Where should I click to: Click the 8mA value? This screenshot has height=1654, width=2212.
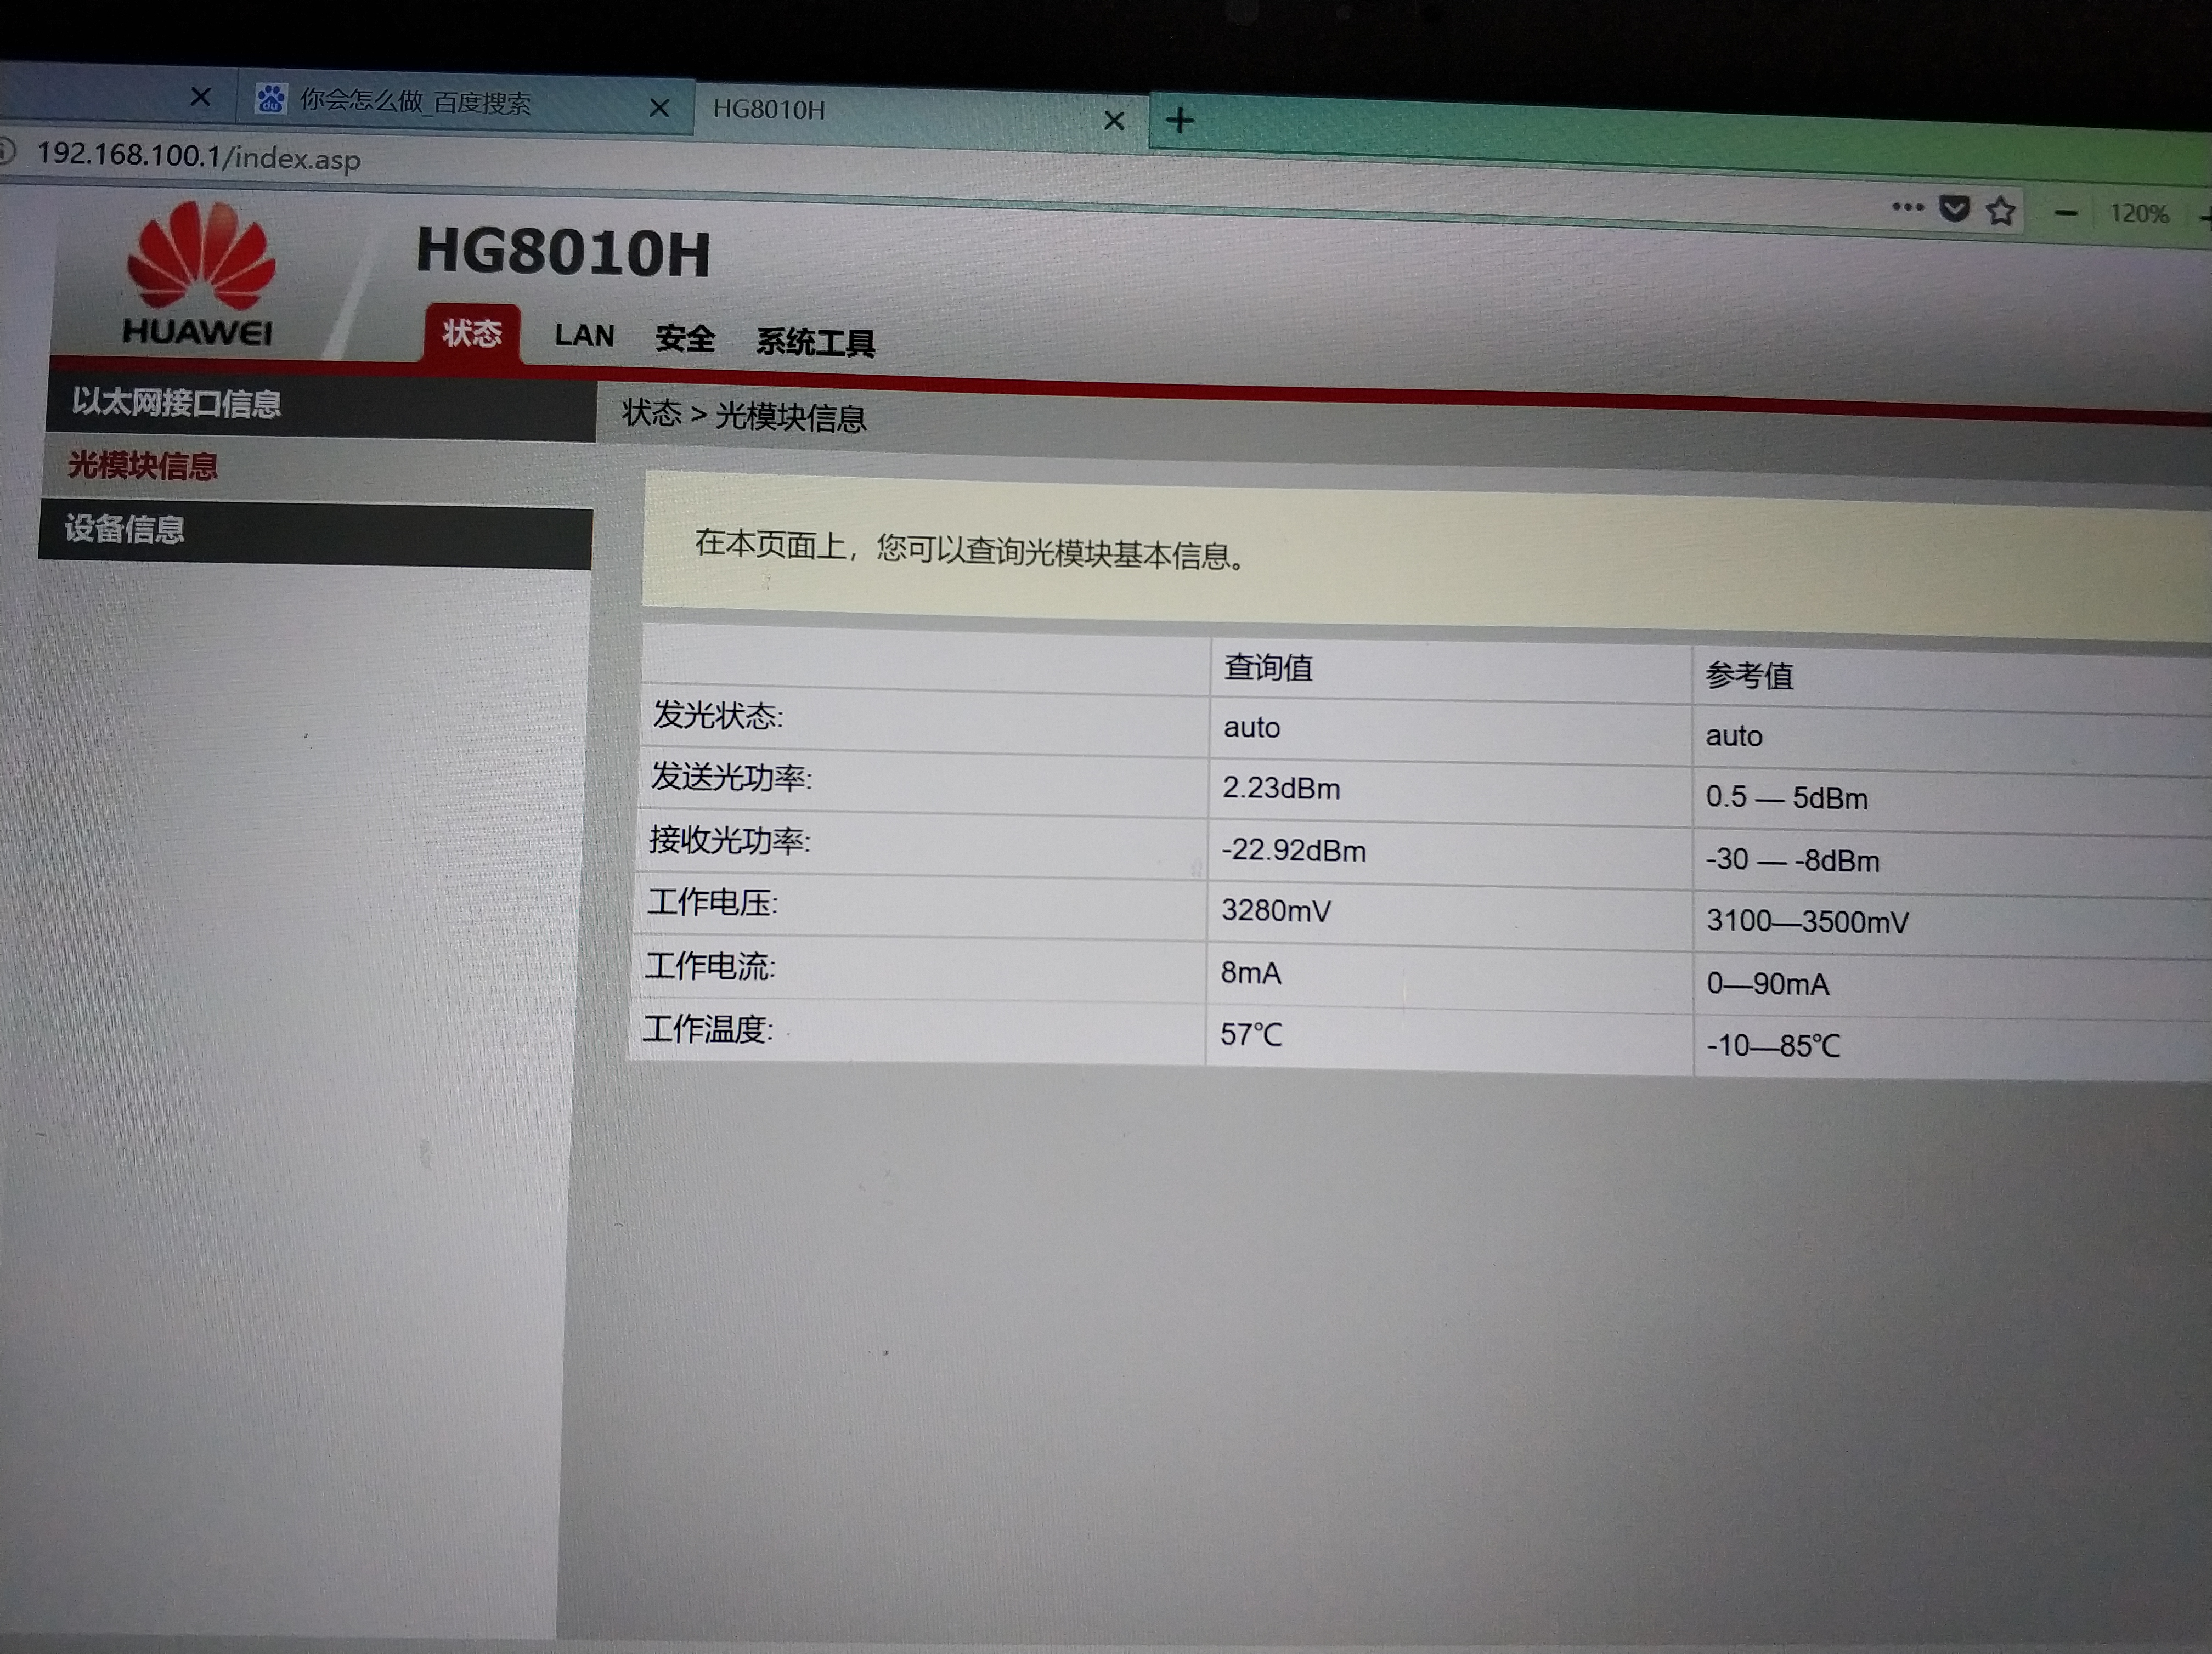pos(1250,972)
